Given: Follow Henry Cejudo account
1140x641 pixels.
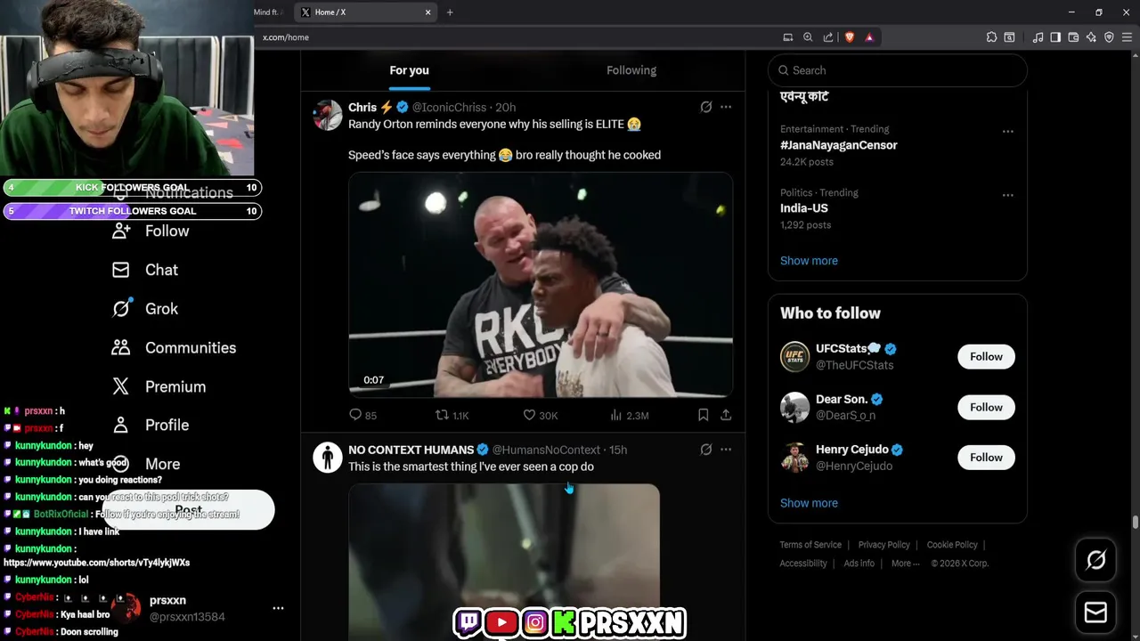Looking at the screenshot, I should pos(986,457).
